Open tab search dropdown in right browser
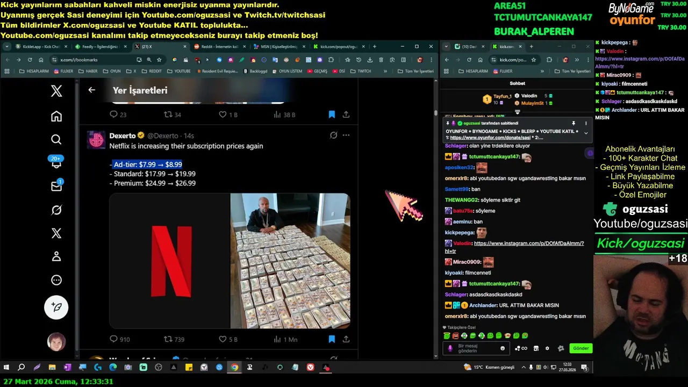The height and width of the screenshot is (387, 688). [446, 47]
